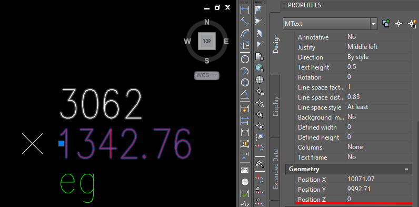Toggle the PICKADD button in Properties
The image size is (419, 207).
(386, 24)
